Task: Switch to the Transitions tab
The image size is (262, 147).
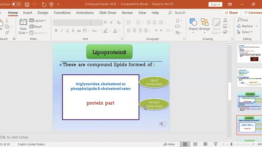Action: [62, 13]
